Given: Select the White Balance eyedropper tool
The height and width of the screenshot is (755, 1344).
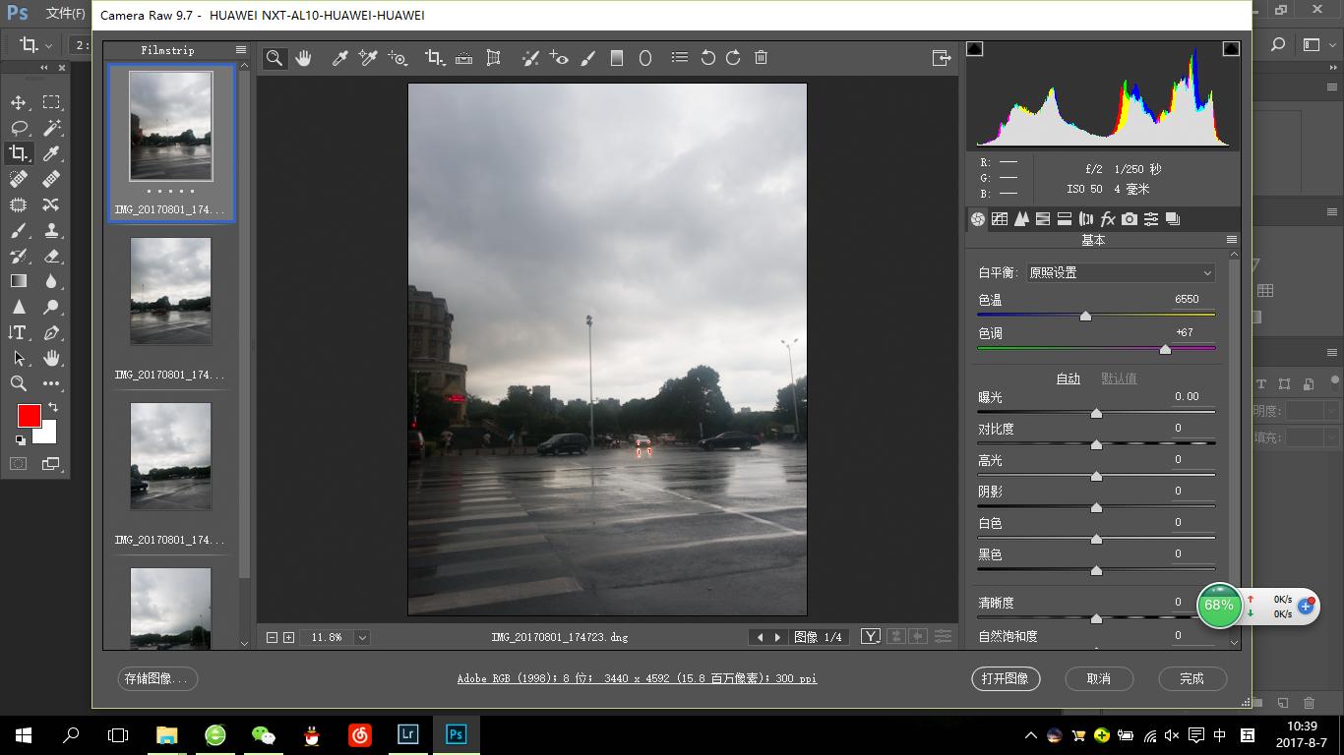Looking at the screenshot, I should (x=339, y=58).
